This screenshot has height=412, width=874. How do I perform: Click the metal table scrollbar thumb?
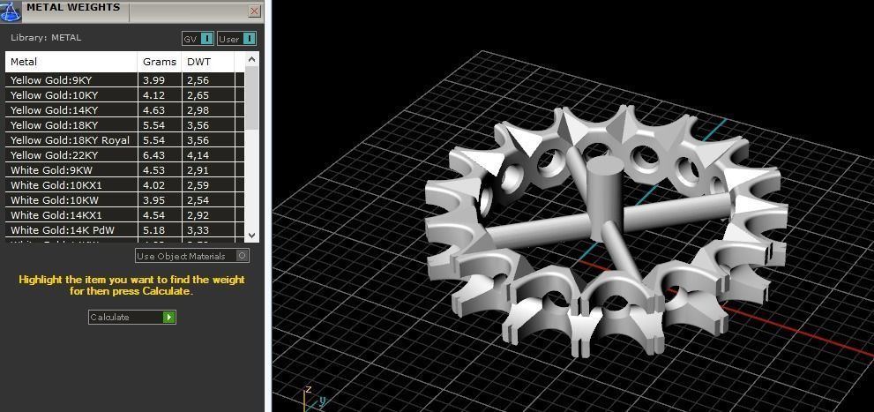click(x=252, y=98)
